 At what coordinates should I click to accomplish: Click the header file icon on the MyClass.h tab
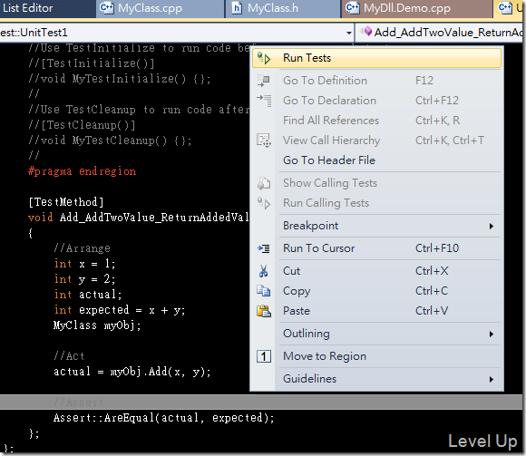[x=237, y=8]
